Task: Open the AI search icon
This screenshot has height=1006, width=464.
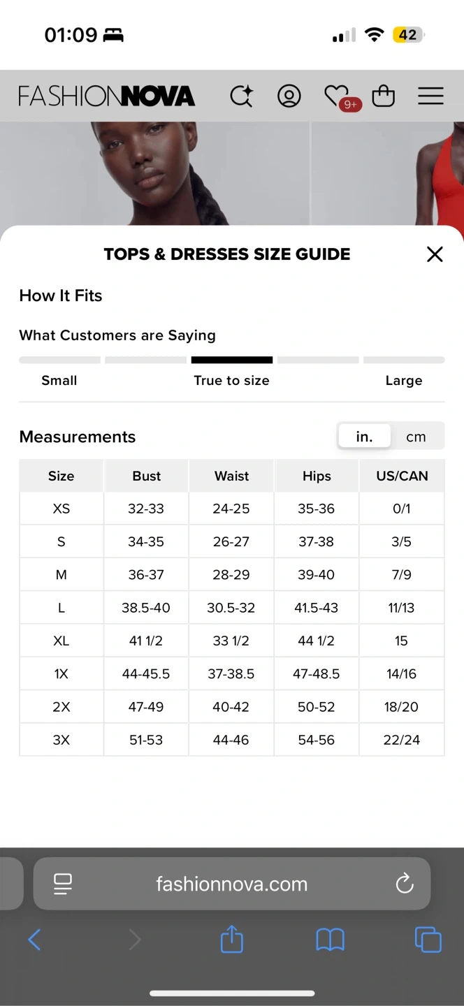Action: [242, 96]
